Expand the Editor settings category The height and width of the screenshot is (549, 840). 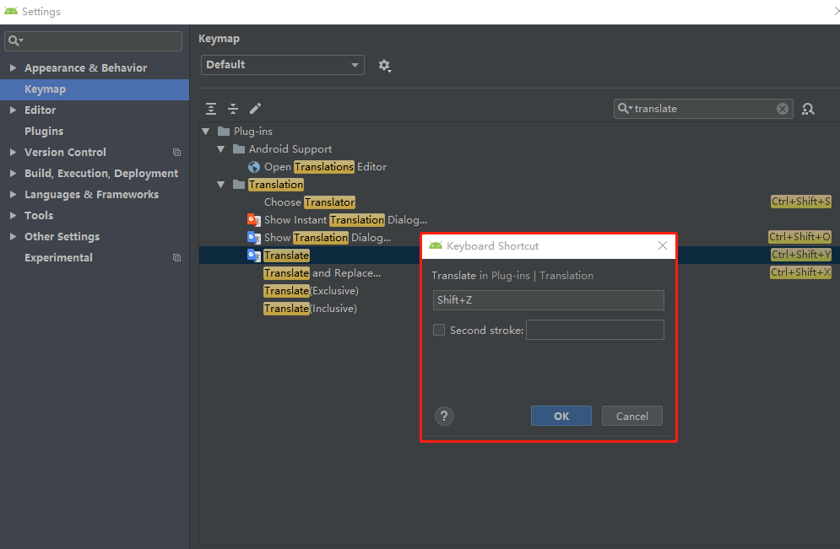(13, 110)
